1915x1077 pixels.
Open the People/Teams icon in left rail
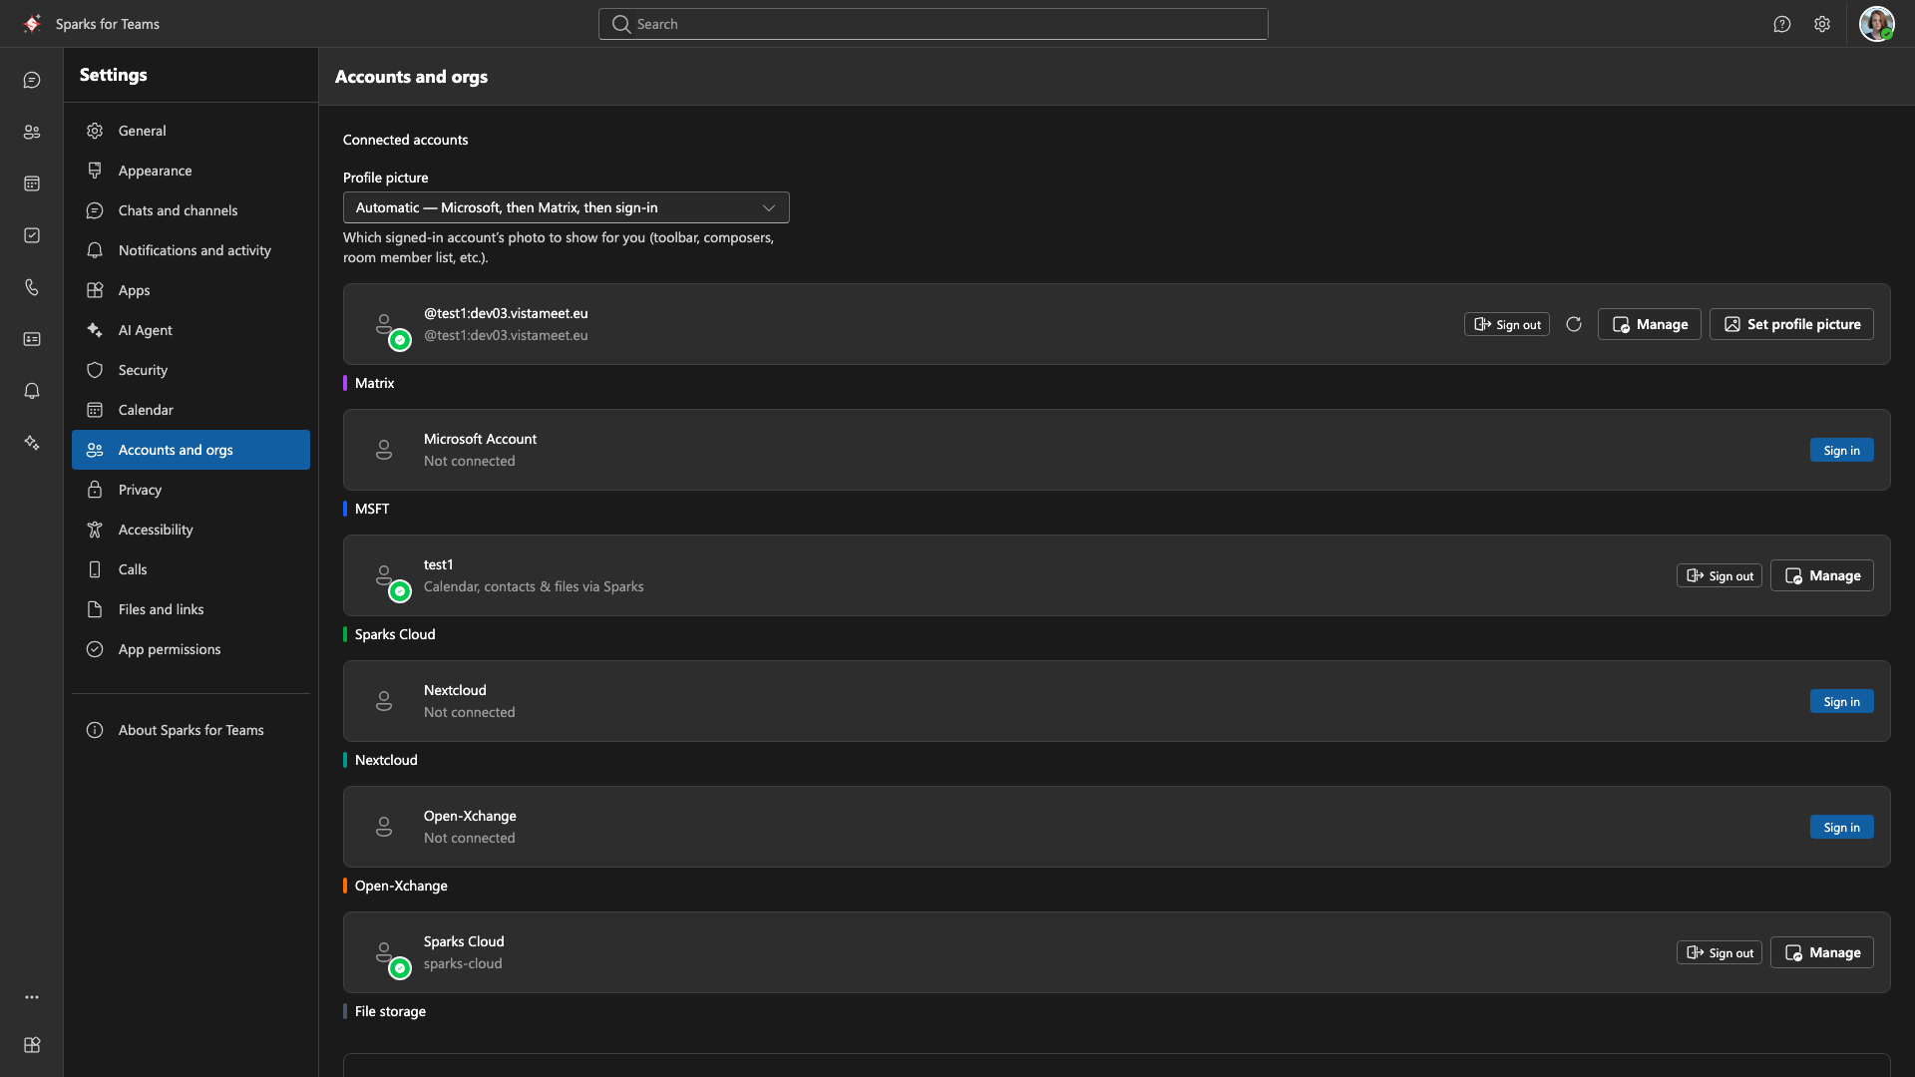(32, 132)
